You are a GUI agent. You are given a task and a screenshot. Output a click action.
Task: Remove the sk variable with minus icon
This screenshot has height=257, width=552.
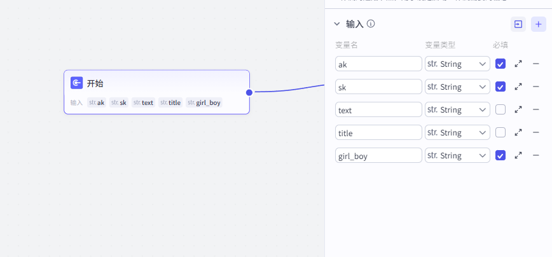[536, 87]
